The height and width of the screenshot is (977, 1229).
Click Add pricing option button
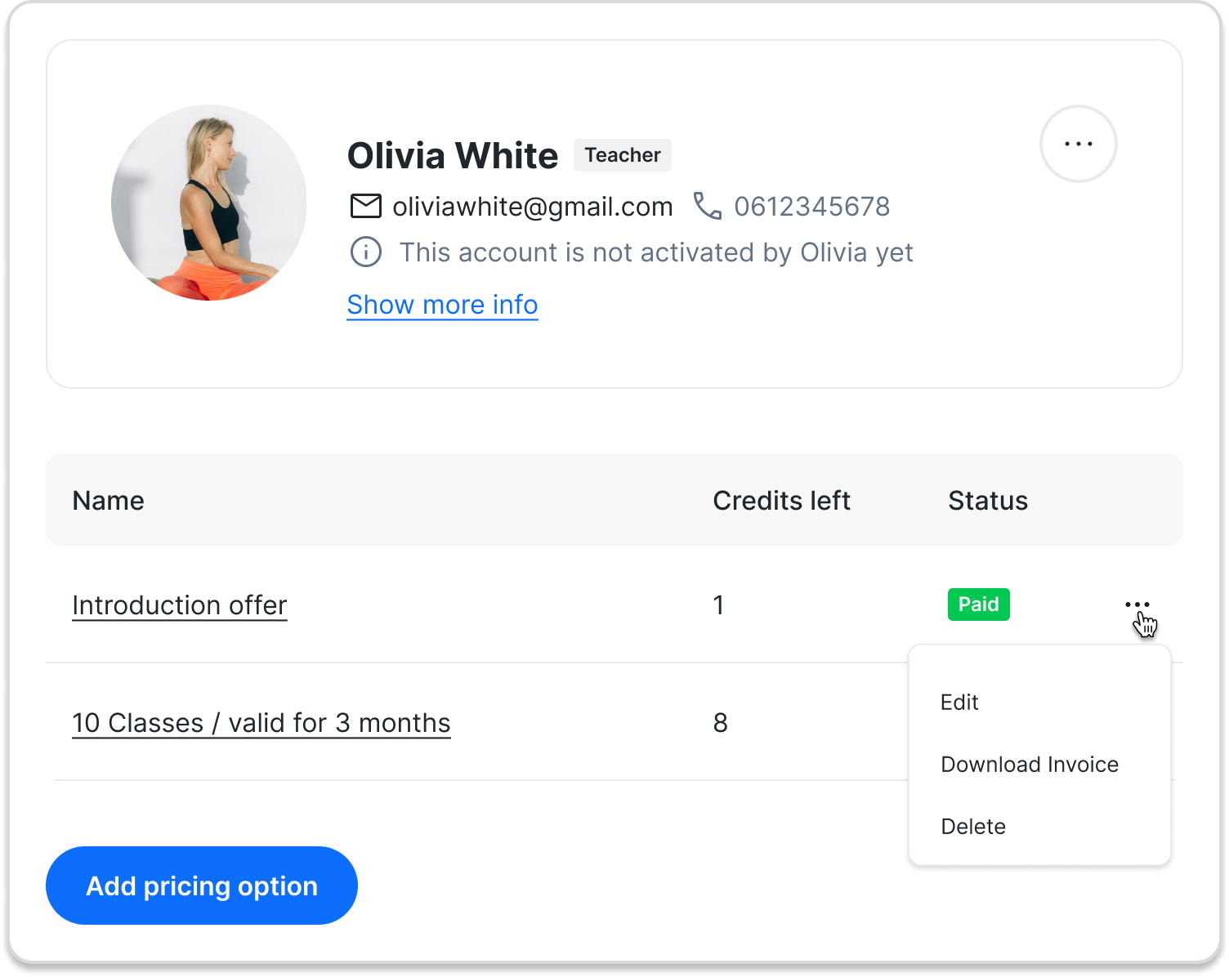(202, 886)
